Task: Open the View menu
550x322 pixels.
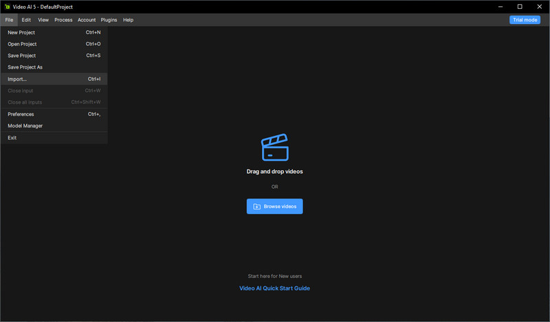Action: (43, 20)
